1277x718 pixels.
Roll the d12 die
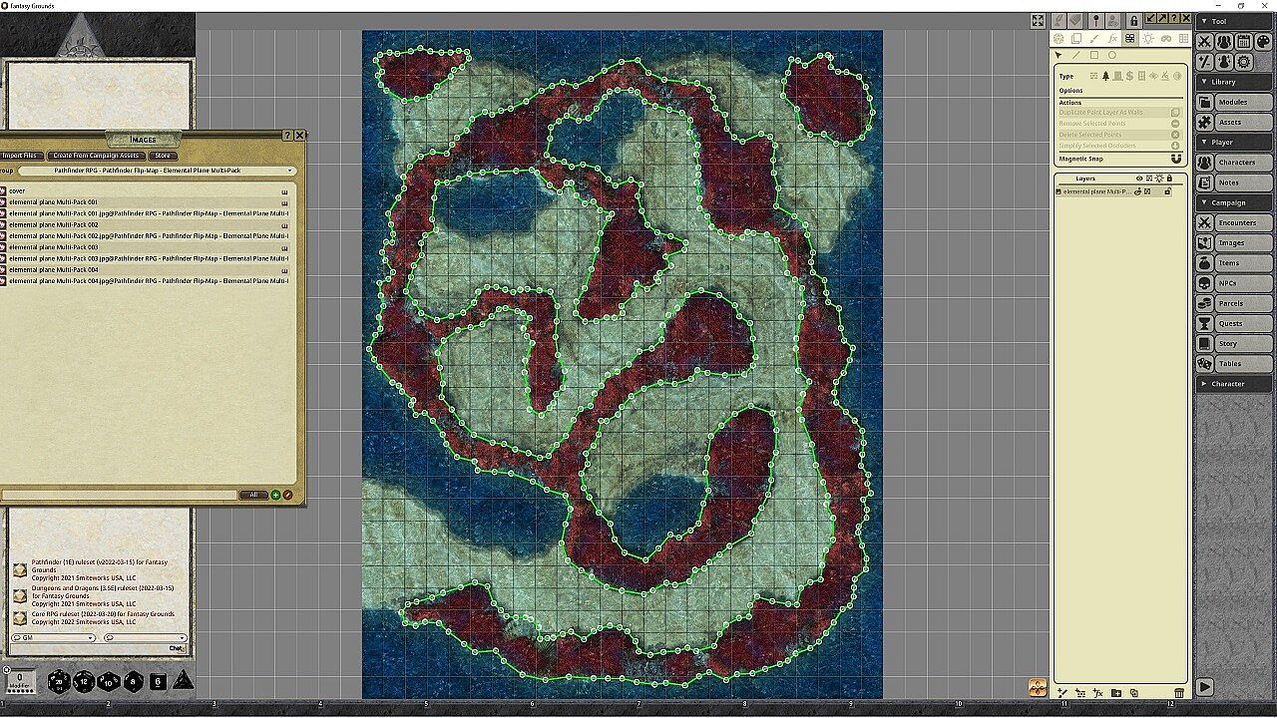(84, 682)
